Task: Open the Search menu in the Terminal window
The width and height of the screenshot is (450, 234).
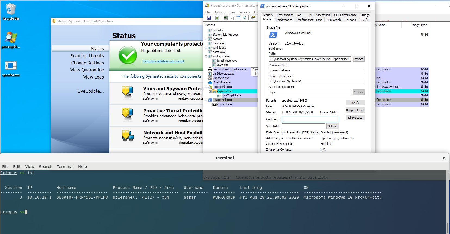Action: pos(45,167)
